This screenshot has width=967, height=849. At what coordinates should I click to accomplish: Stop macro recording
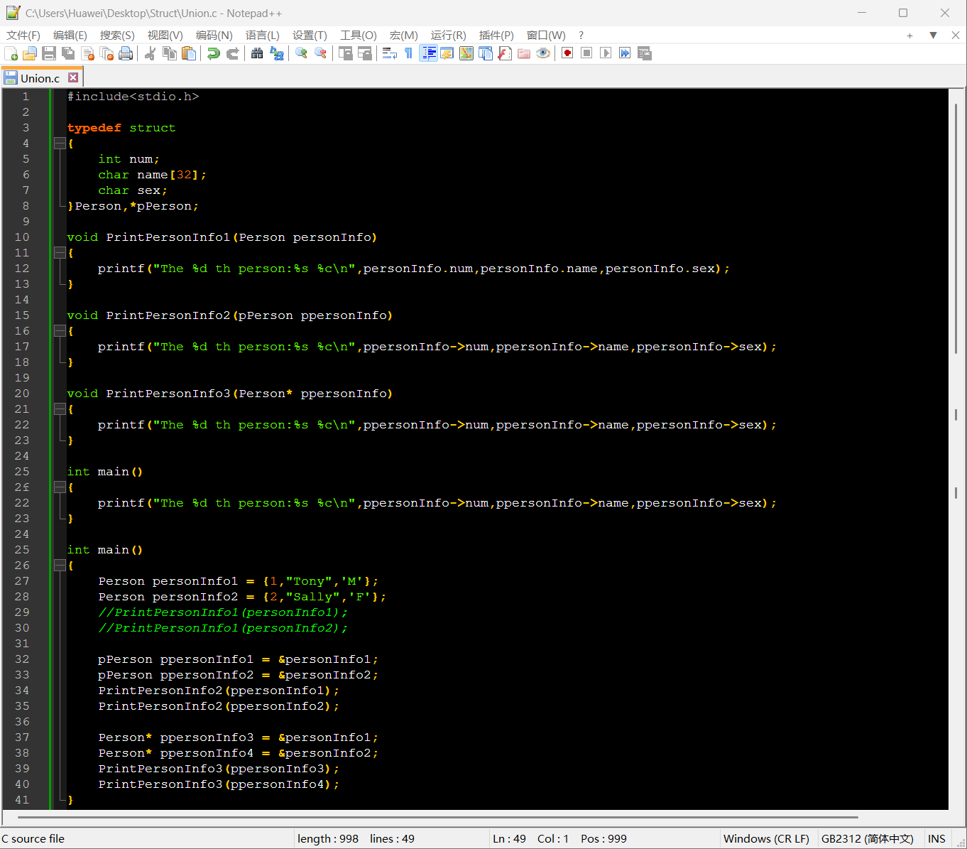[x=586, y=53]
